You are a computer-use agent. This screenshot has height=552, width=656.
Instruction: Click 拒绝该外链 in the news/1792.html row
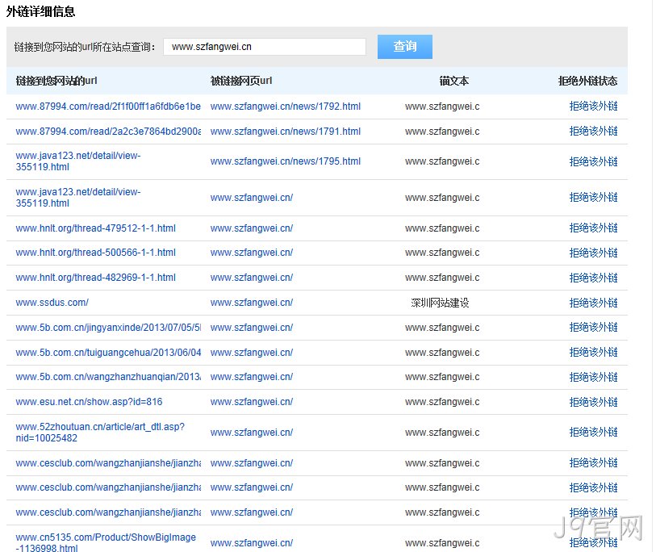[x=593, y=107]
